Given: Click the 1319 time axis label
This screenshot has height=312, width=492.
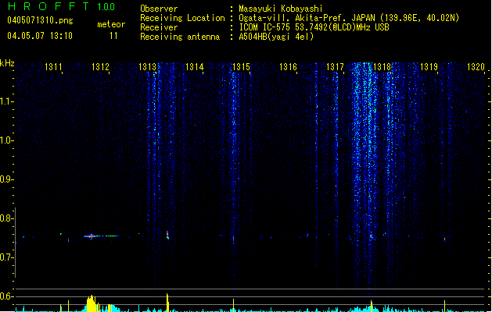Looking at the screenshot, I should click(x=429, y=66).
